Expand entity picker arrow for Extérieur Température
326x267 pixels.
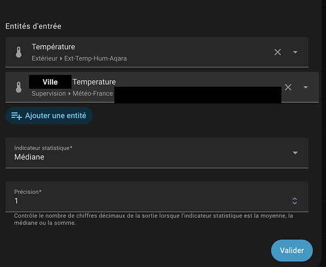tap(295, 52)
